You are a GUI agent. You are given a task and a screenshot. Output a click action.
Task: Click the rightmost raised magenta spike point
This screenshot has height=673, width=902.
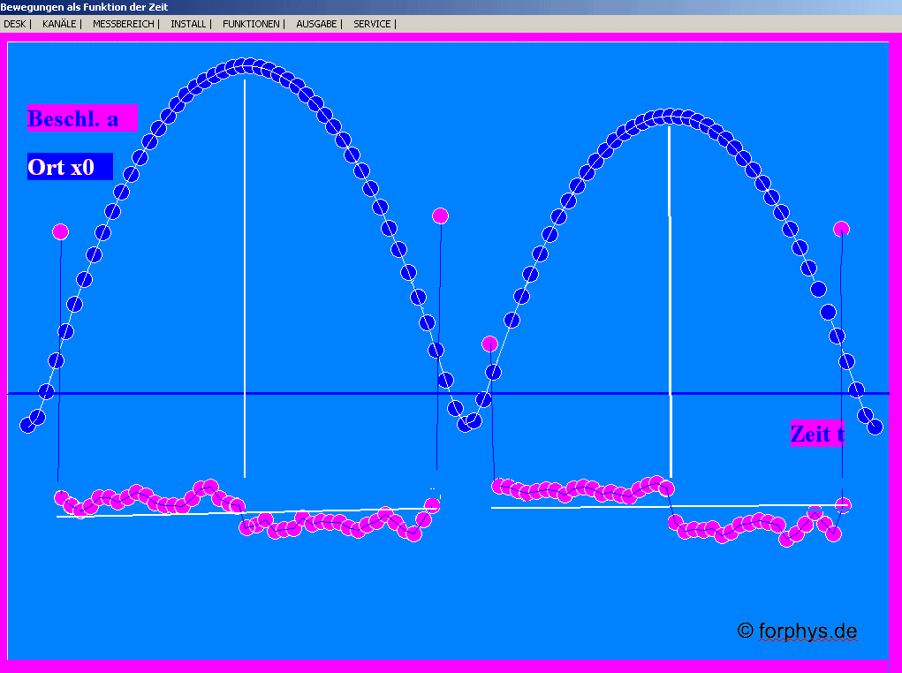[x=841, y=229]
